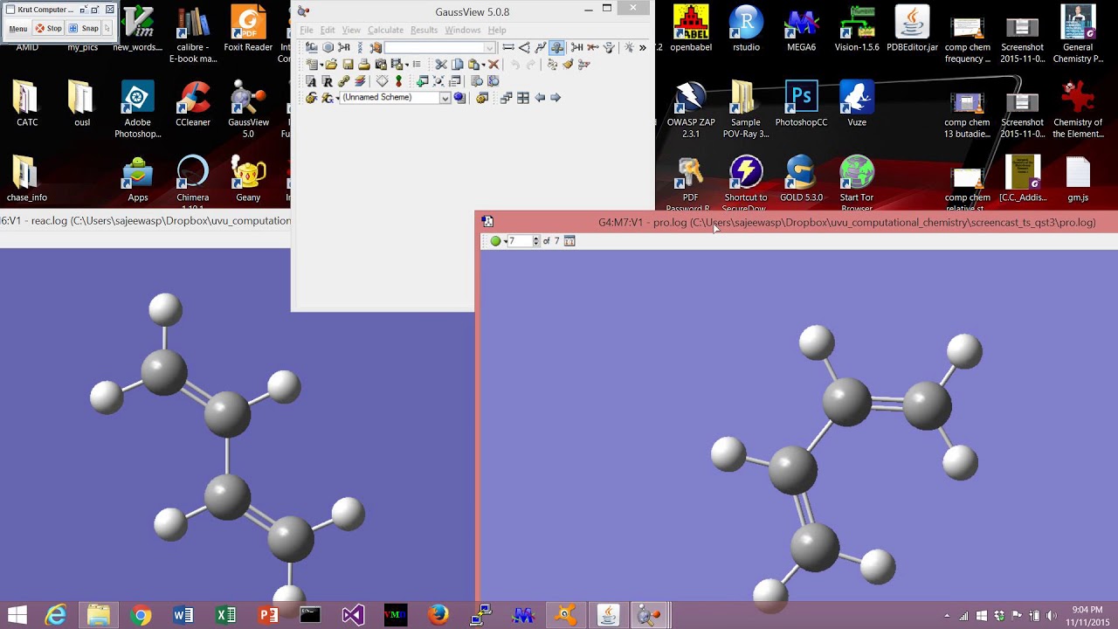Screen dimensions: 1118x629
Task: Select the Ring Fragment tool
Action: pos(328,47)
